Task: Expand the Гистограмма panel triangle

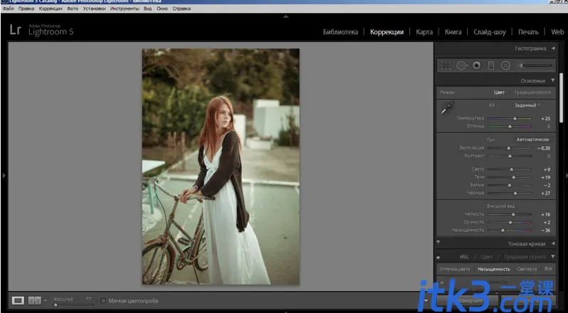Action: (553, 48)
